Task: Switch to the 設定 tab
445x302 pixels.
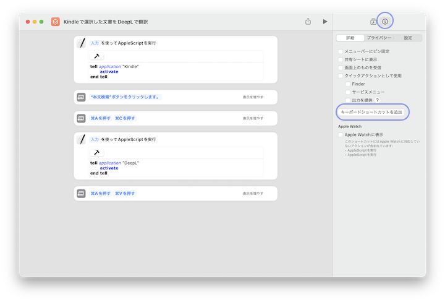Action: pyautogui.click(x=408, y=38)
